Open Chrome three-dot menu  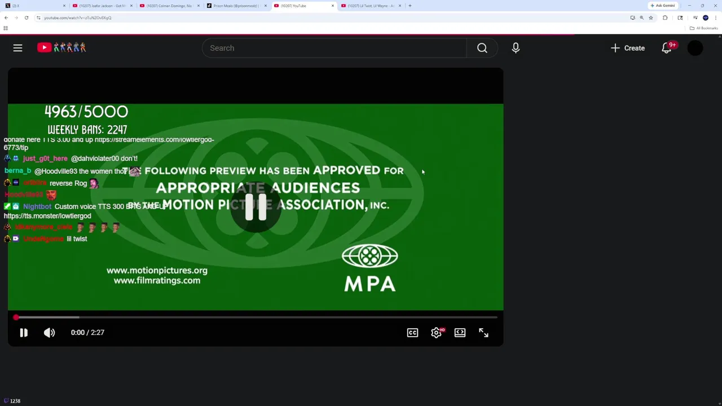(716, 17)
